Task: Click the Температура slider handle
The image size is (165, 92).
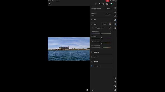Action: pyautogui.click(x=101, y=33)
